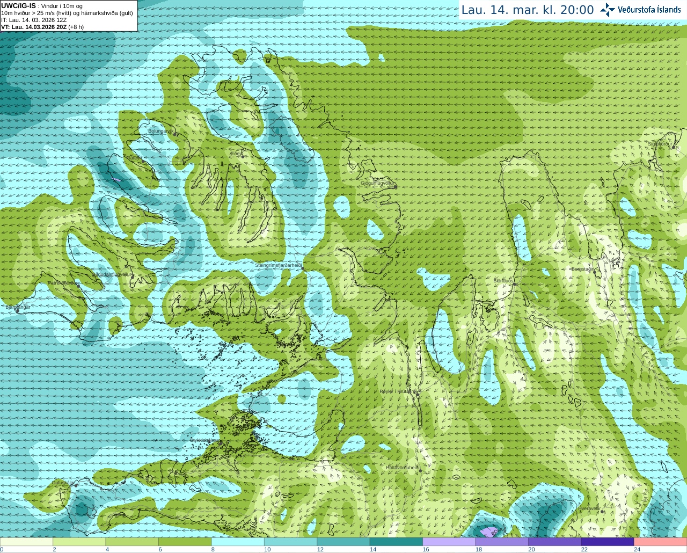Select the Gjögurflugvöllur station label

pyautogui.click(x=378, y=183)
